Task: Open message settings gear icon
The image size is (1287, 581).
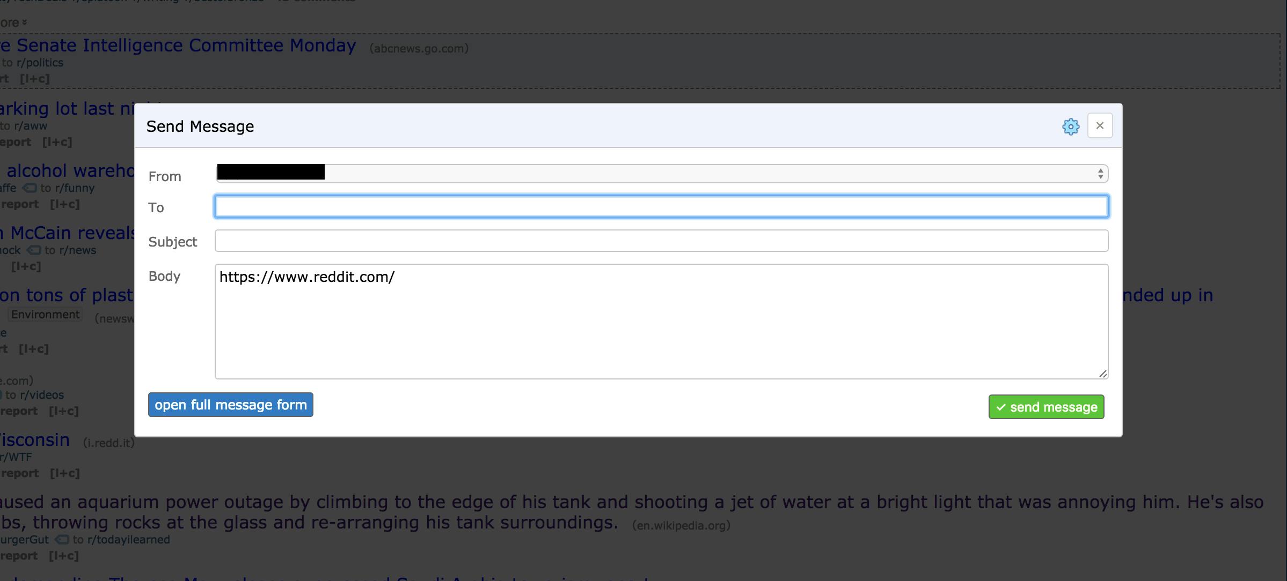Action: [1071, 126]
